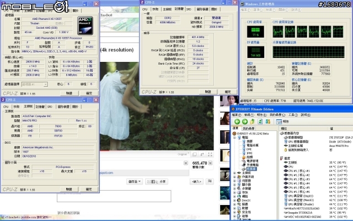Select GPU (Shader) temperature row in EVEREST
The image size is (353, 221).
315,204
